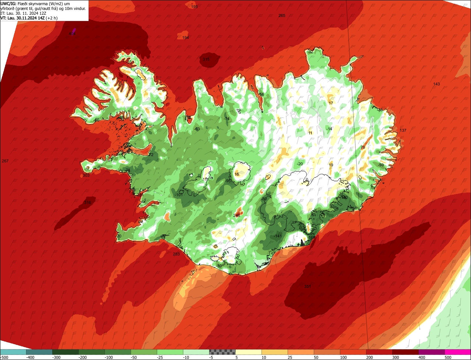Click the -63 flux value on the map
The width and height of the screenshot is (471, 360).
[x=197, y=129]
